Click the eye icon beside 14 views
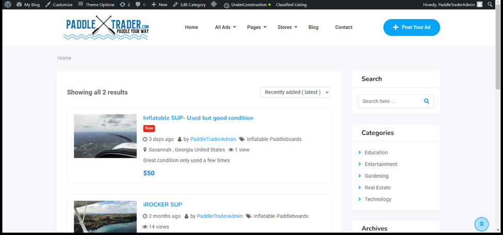Viewport: 503px width, 235px height. click(145, 227)
